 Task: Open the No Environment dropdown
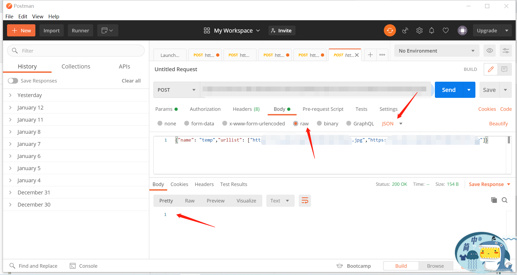click(x=437, y=51)
